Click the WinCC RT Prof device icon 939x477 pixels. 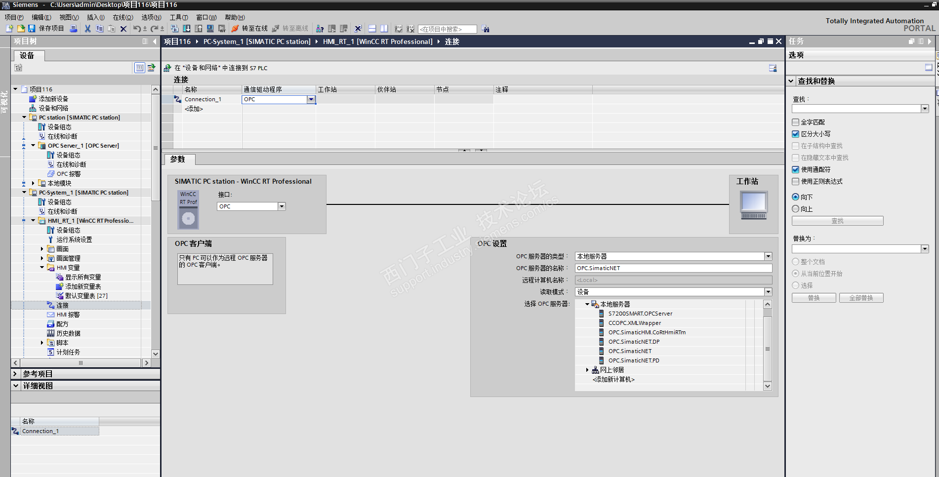point(188,210)
